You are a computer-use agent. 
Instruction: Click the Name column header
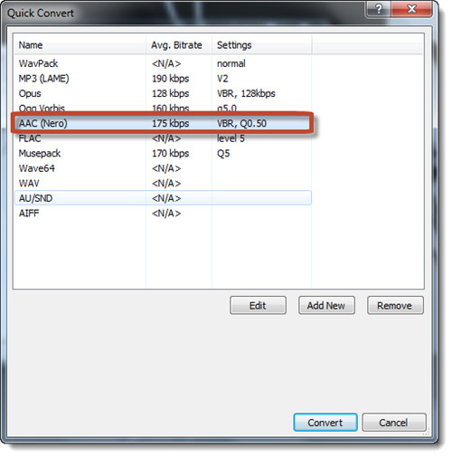[x=80, y=45]
